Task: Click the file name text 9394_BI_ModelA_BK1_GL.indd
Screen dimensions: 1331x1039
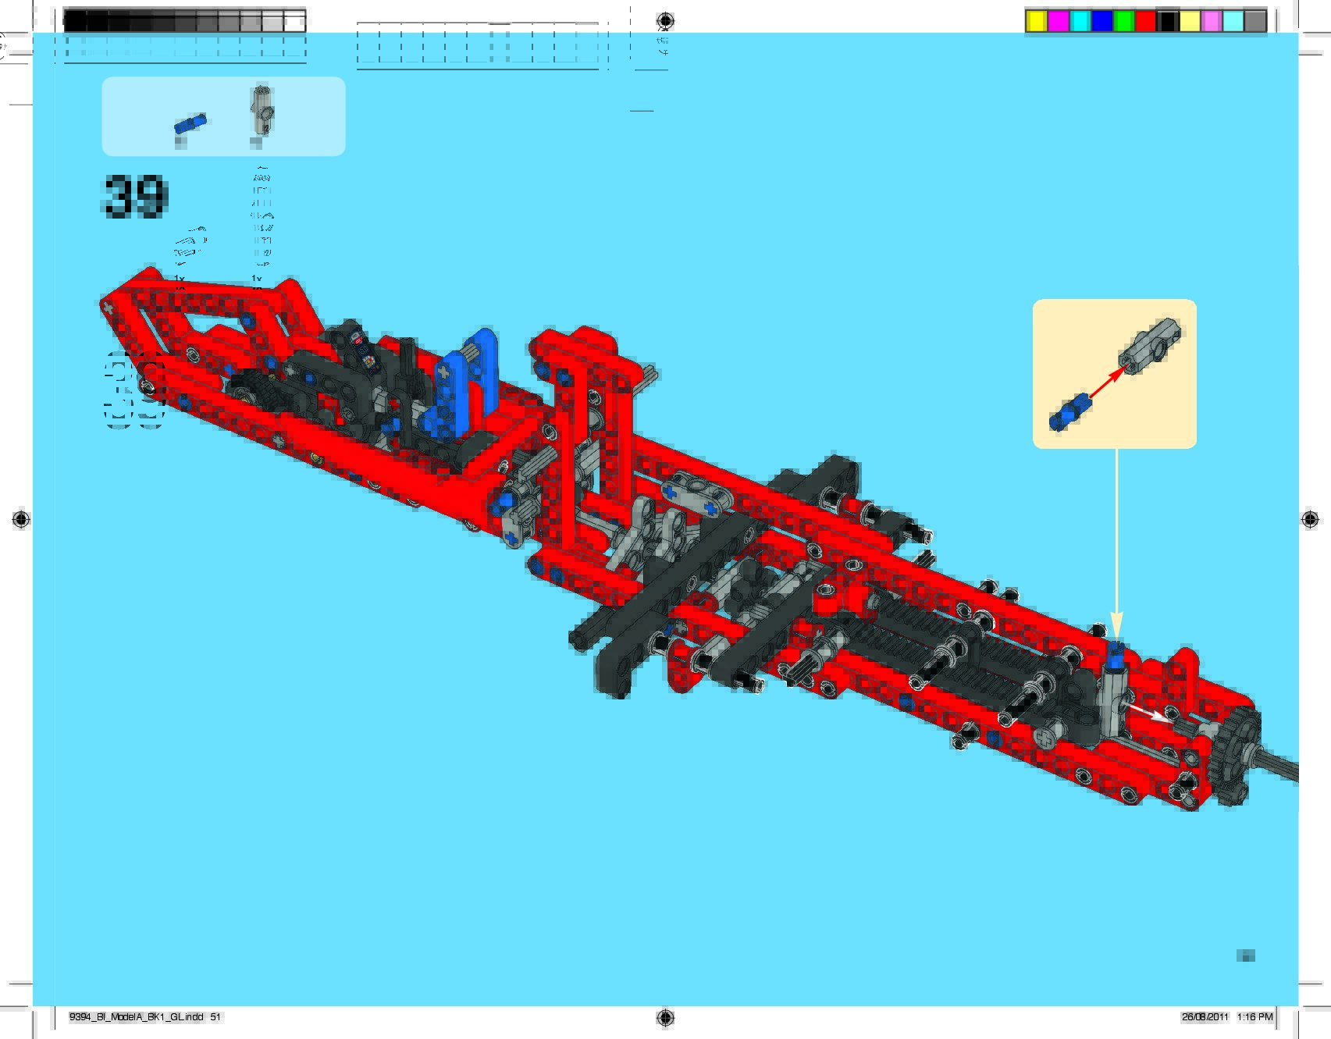Action: (x=136, y=1016)
